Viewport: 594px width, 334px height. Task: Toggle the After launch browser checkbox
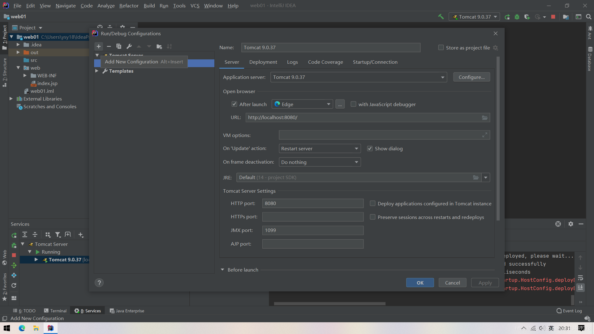click(235, 104)
